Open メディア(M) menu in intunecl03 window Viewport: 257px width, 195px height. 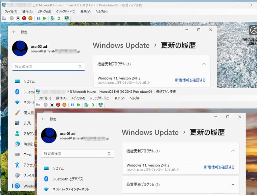pos(78,98)
